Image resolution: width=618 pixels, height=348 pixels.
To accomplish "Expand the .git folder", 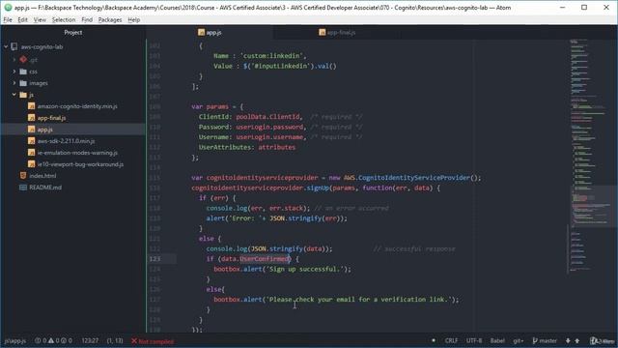I will (14, 60).
